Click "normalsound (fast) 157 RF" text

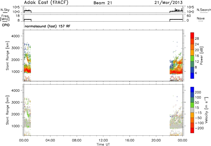pos(47,26)
